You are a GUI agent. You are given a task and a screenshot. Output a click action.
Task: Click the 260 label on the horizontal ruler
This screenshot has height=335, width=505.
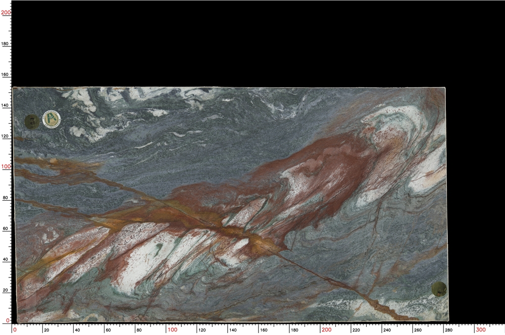(418, 330)
